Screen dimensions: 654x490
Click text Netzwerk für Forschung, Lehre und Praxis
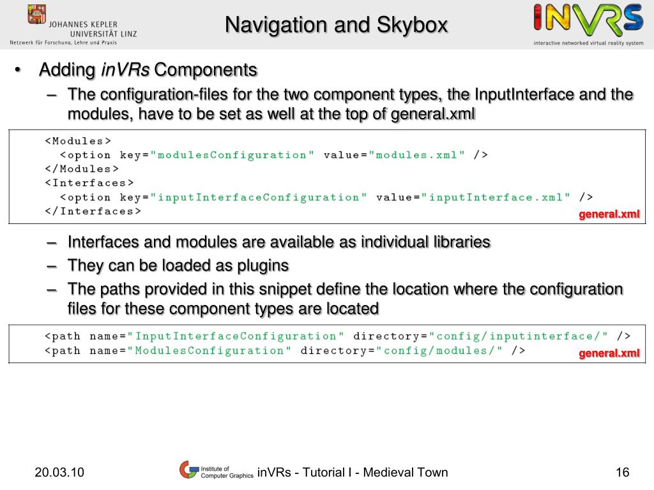[x=63, y=43]
